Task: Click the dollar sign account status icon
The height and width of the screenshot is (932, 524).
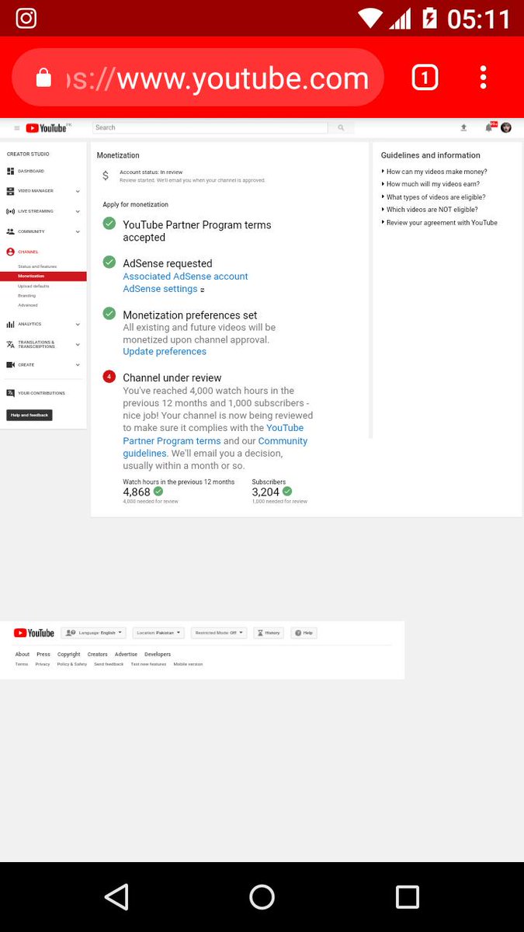Action: pos(106,176)
